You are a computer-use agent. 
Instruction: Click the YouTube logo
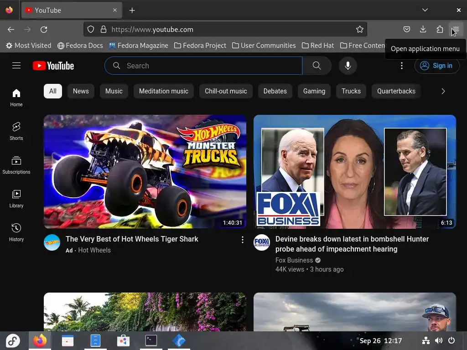(53, 66)
